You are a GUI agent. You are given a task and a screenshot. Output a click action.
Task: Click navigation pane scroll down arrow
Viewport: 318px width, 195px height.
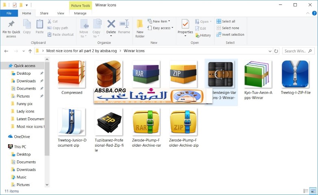click(47, 185)
